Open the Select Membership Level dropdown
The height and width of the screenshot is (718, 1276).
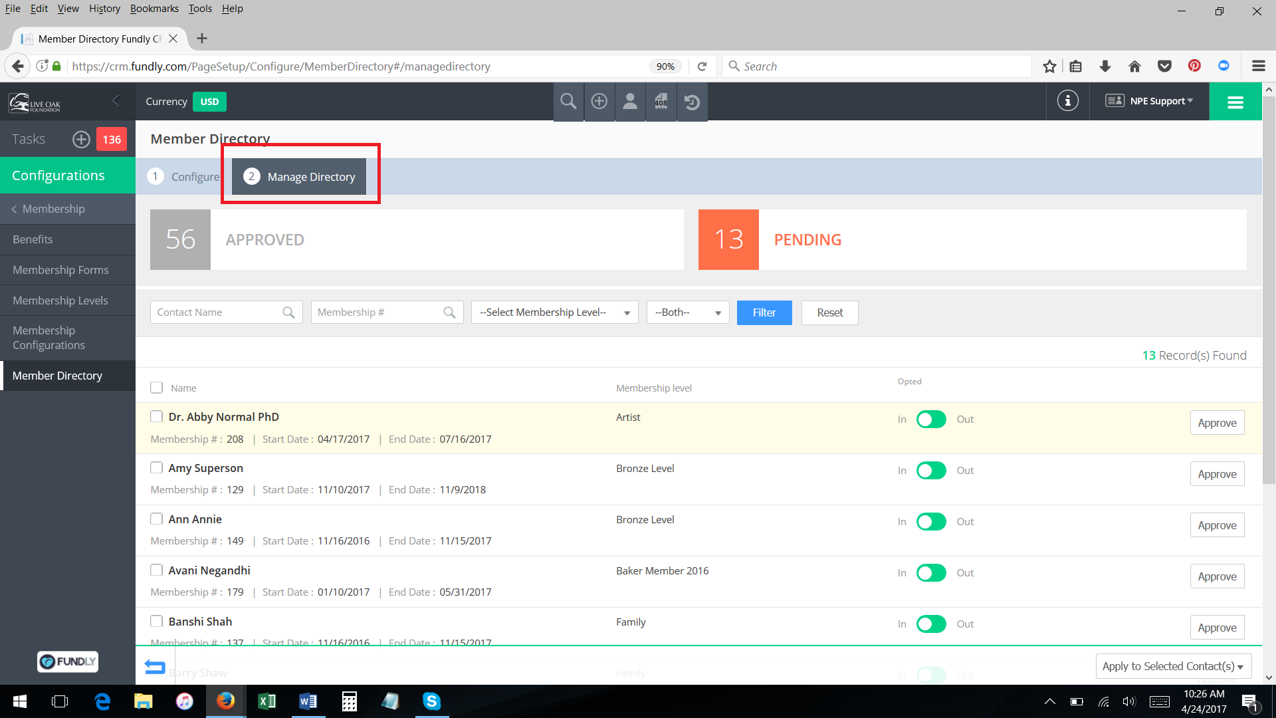coord(555,312)
